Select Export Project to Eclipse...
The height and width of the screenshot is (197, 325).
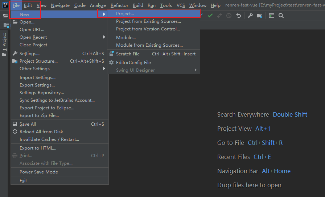coord(59,108)
